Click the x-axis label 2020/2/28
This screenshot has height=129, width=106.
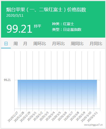click(19, 117)
